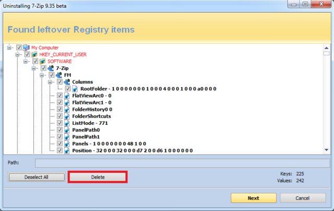Click inside the Path field
The height and width of the screenshot is (211, 334).
(182, 163)
